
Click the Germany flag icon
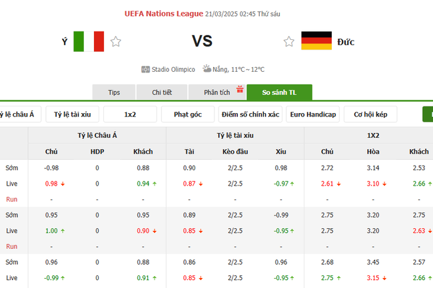point(316,41)
